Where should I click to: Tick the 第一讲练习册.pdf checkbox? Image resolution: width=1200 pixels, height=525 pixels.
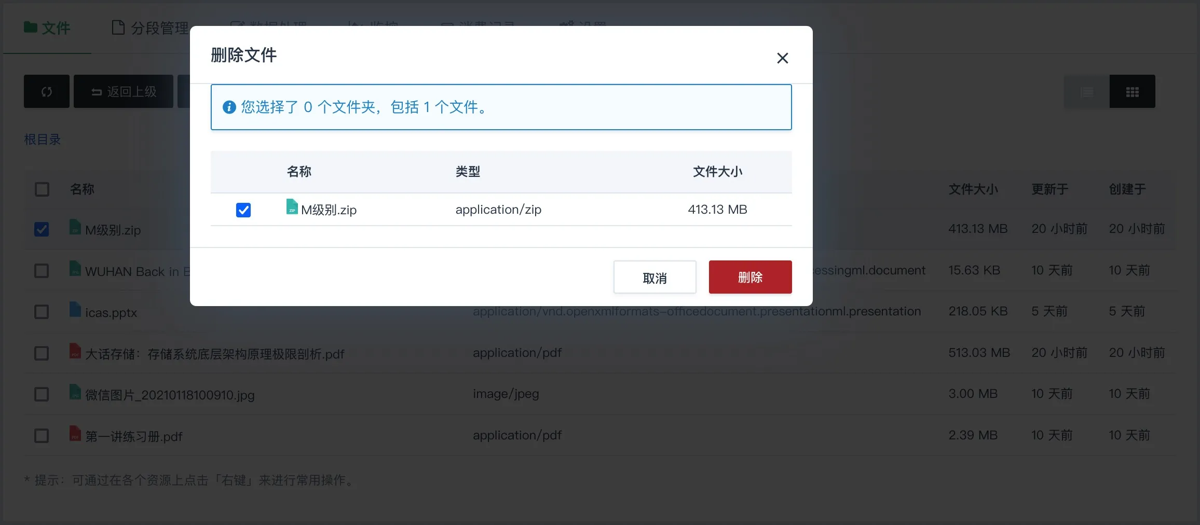coord(42,436)
